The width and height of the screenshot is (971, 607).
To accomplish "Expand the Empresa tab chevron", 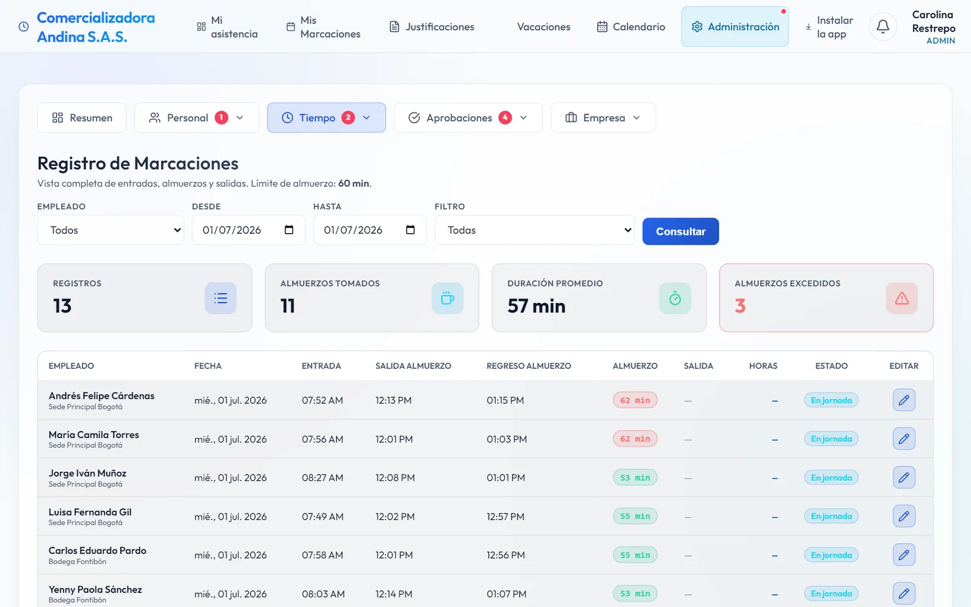I will [637, 118].
